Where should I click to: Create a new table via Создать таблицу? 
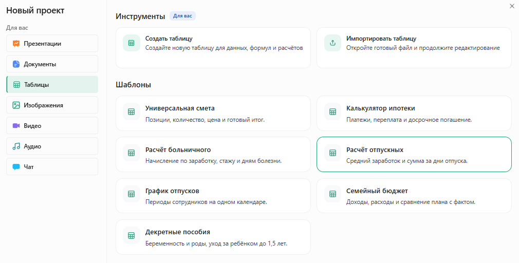213,48
